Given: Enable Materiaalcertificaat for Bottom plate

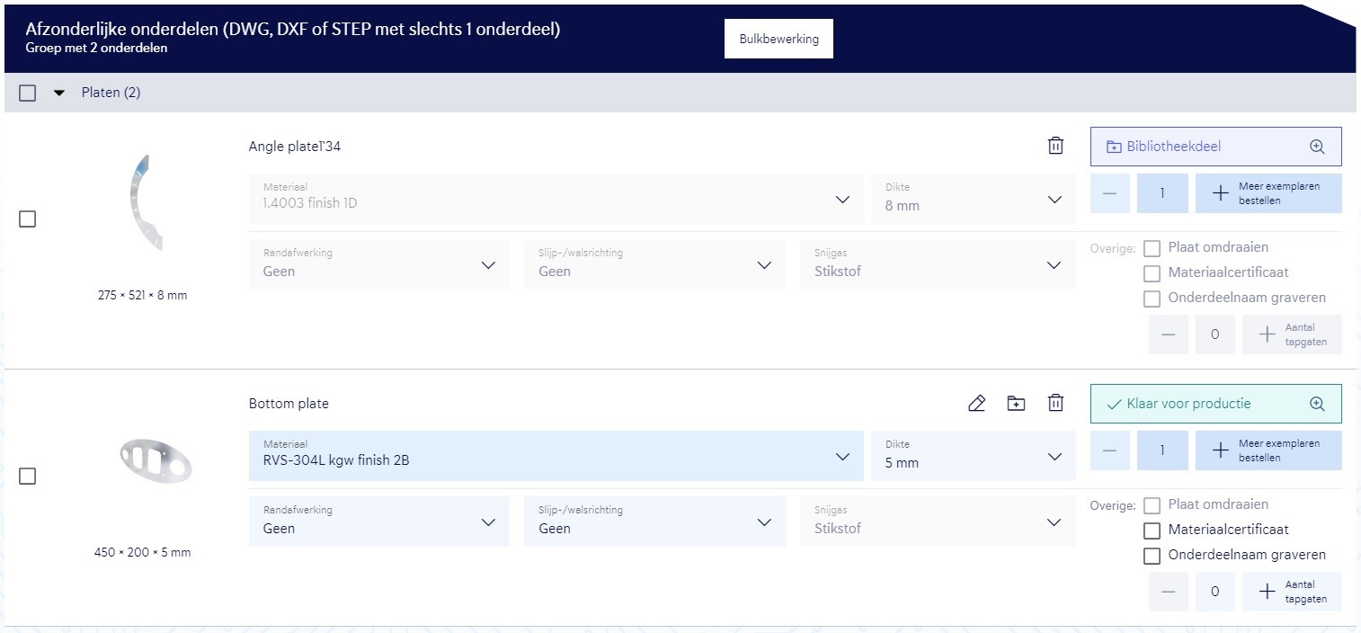Looking at the screenshot, I should tap(1152, 530).
